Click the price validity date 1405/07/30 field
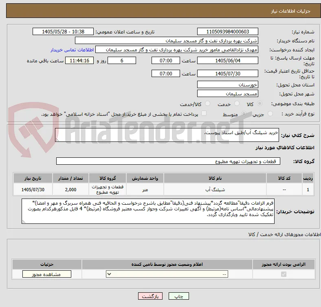The image size is (321, 307). [x=227, y=73]
